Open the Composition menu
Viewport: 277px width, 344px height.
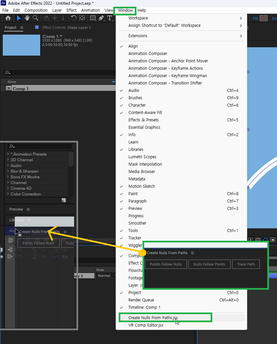tap(36, 10)
